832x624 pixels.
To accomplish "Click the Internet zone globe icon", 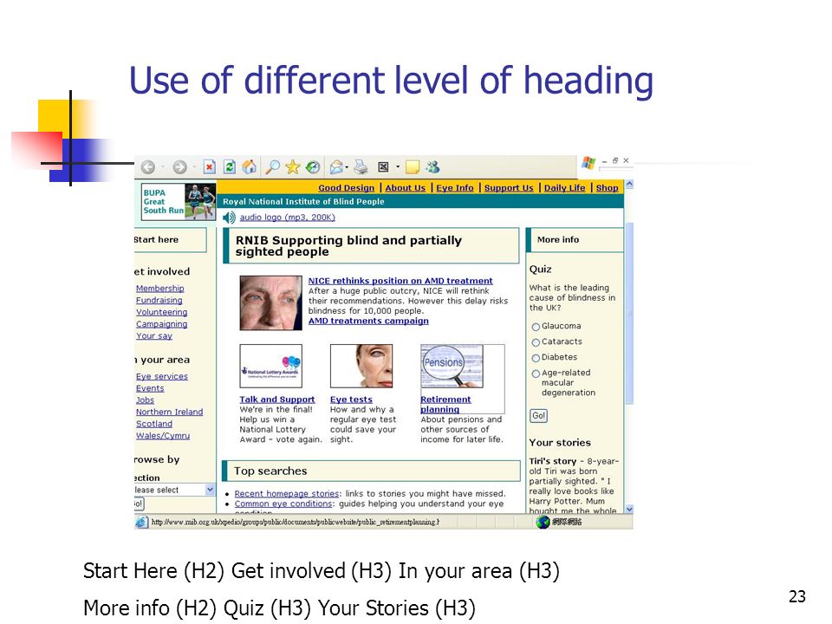I will pos(543,522).
